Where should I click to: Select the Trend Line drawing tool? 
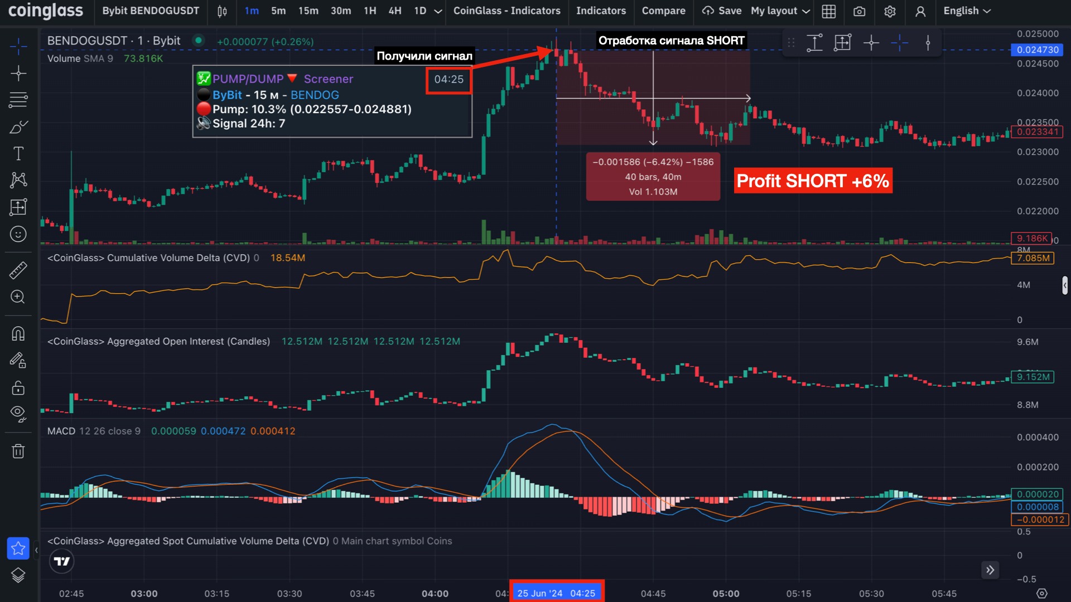pyautogui.click(x=18, y=74)
